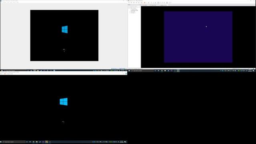Click green icon at right of Player toolbar
Screen dimensions: 256x144
(x=126, y=74)
